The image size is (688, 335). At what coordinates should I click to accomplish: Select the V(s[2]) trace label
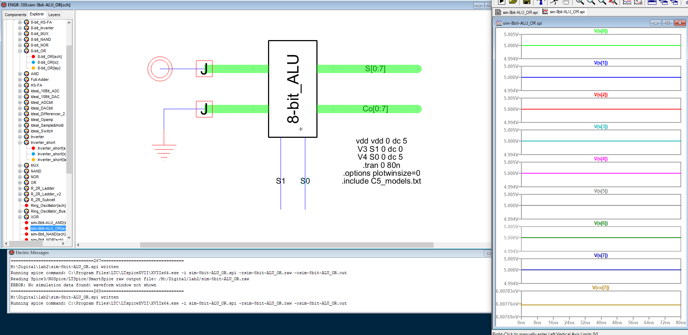tap(601, 95)
